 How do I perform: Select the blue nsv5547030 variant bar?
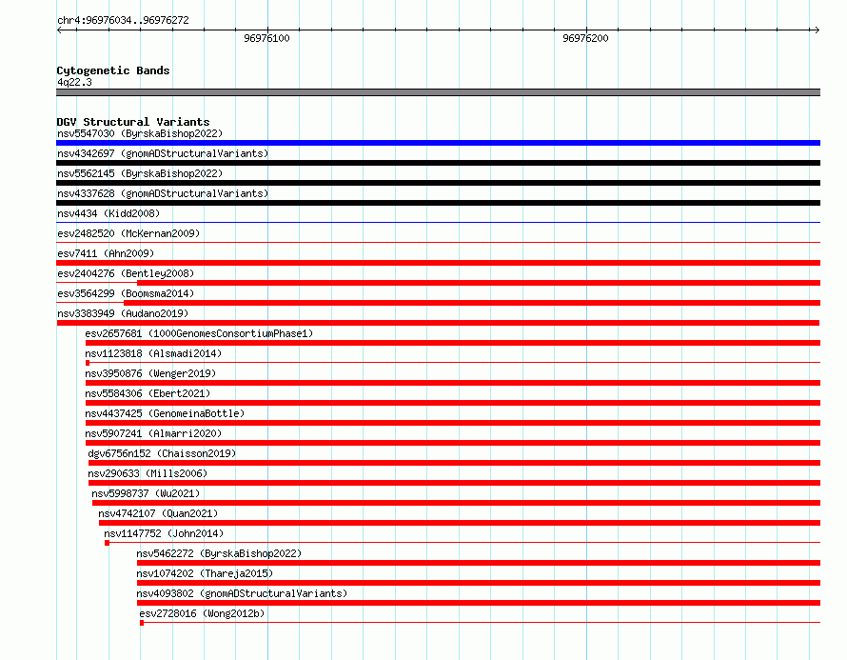click(x=438, y=143)
